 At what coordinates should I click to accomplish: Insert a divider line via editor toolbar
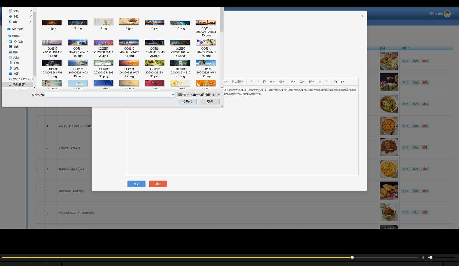327,82
